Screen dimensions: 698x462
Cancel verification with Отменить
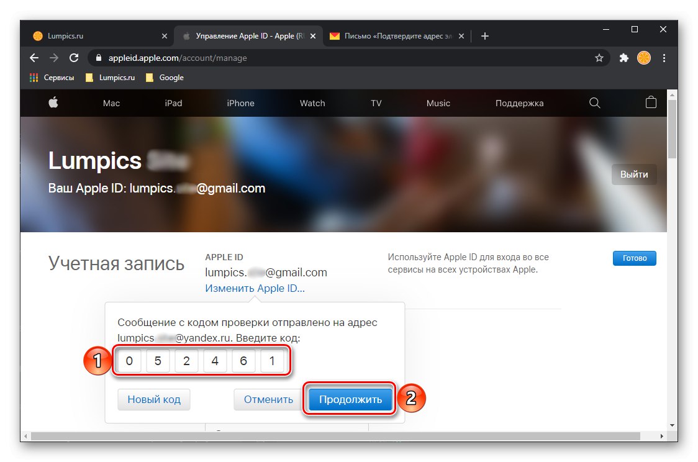pyautogui.click(x=268, y=399)
